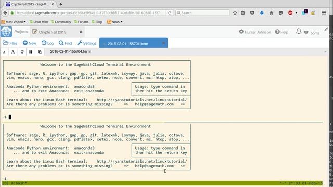
Task: Pause the terminal output
Action: tap(31, 52)
